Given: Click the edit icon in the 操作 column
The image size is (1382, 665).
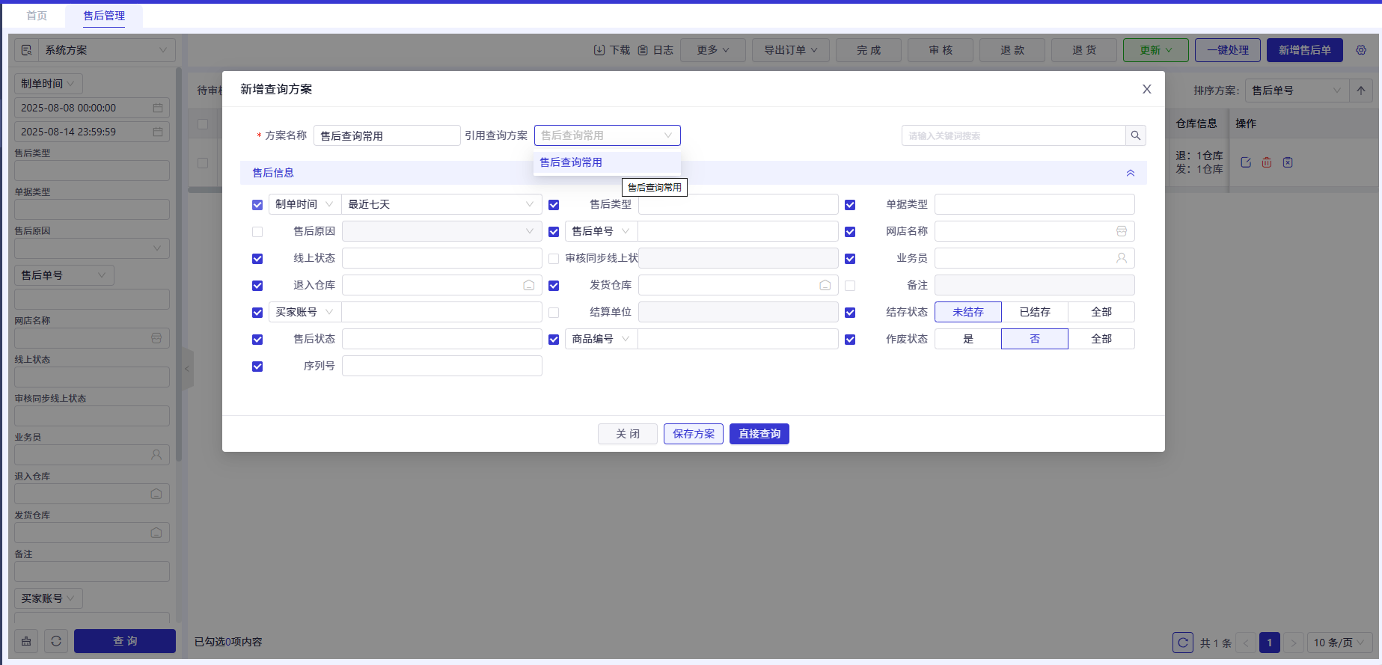Looking at the screenshot, I should click(x=1246, y=162).
